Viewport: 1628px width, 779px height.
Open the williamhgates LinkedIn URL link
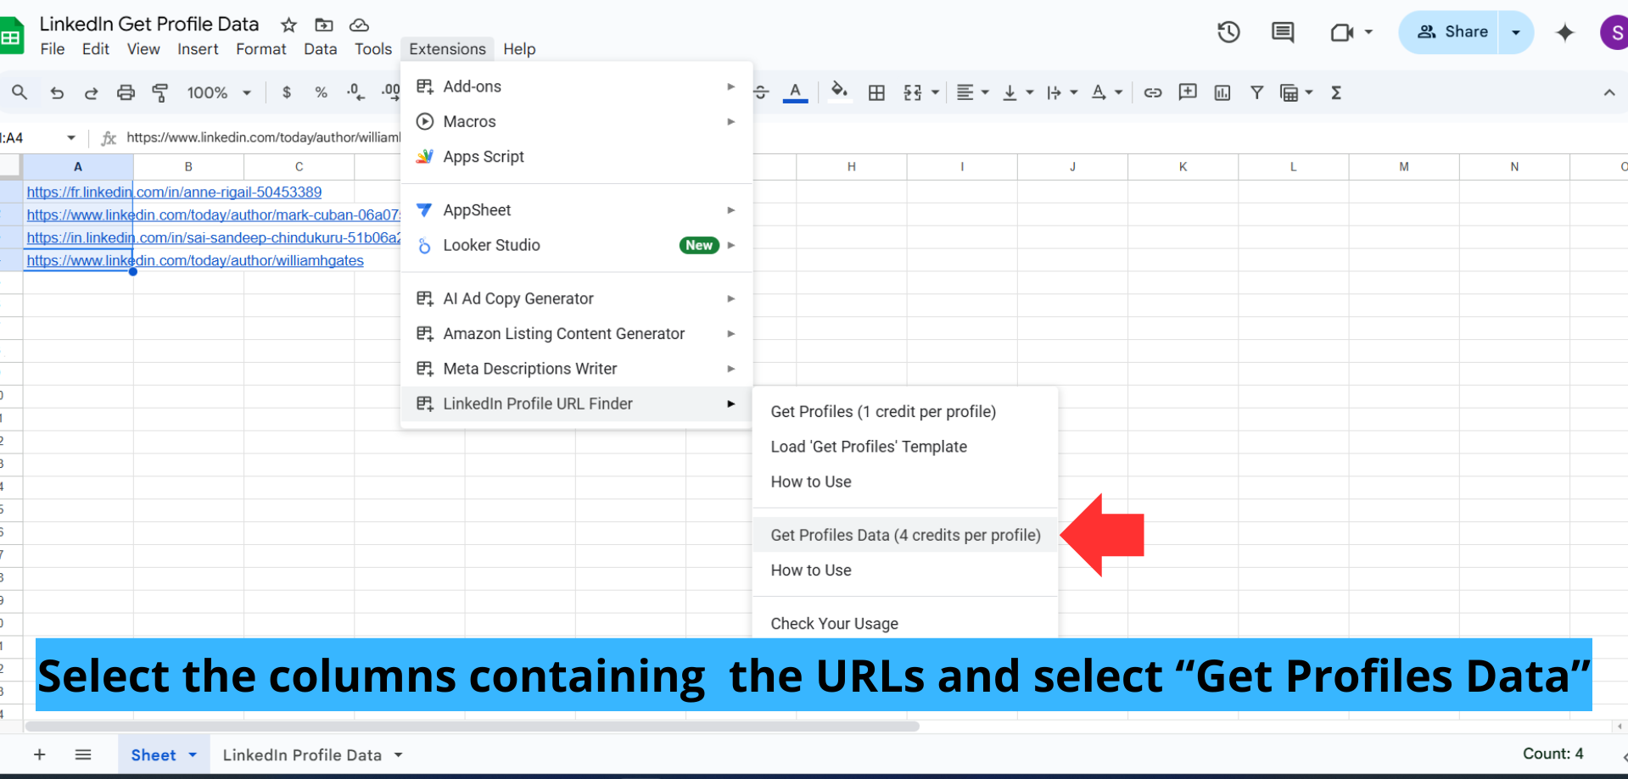click(x=195, y=261)
